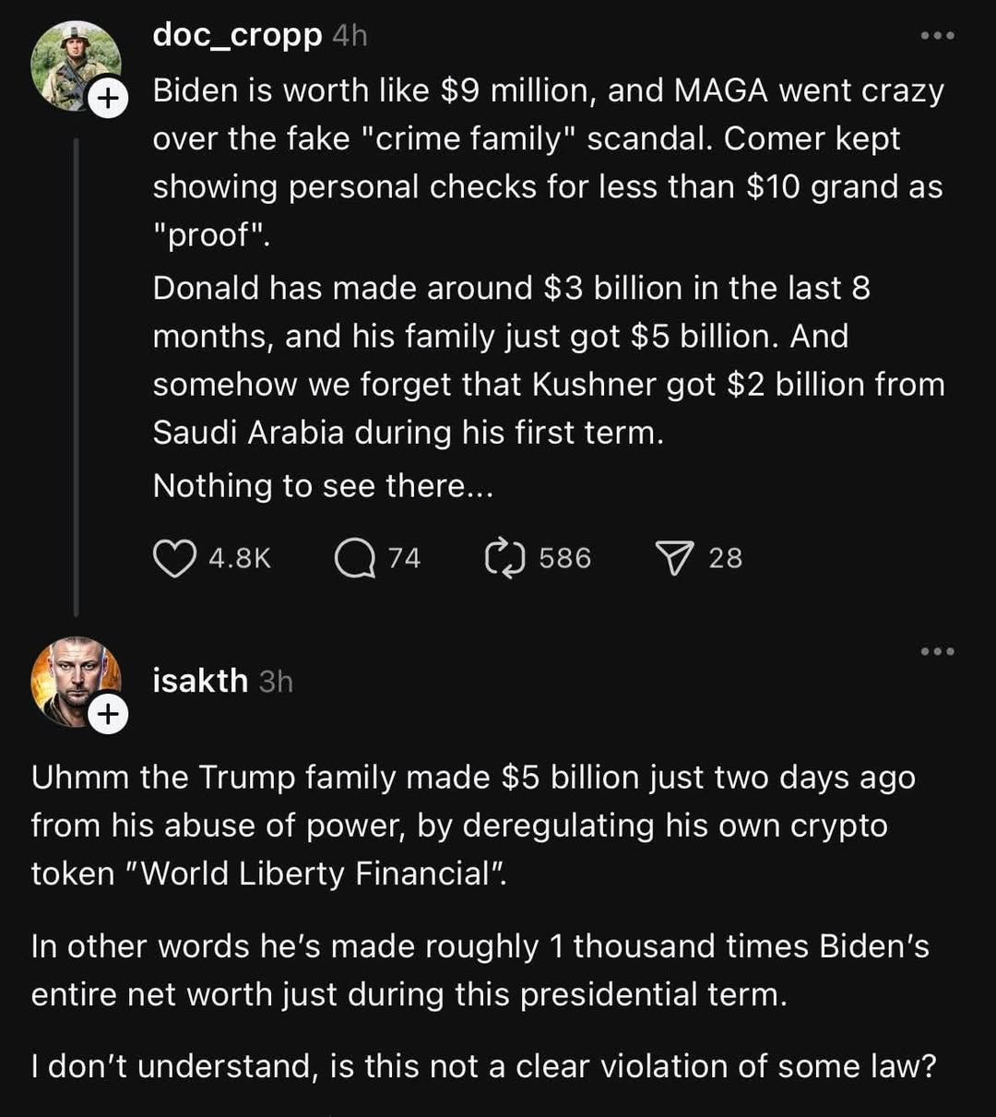
Task: Select the heart icon showing 4.8K likes
Action: coord(174,556)
